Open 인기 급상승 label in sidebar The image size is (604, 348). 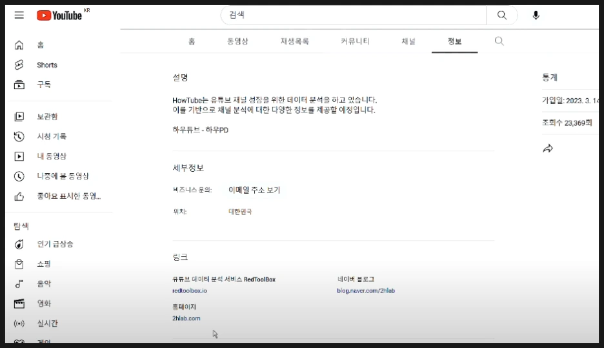[x=55, y=244]
